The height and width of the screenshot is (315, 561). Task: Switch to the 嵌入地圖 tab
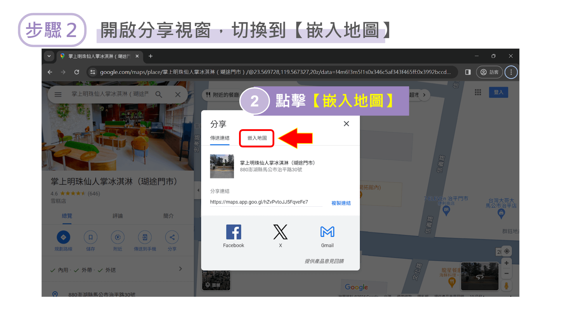(x=257, y=138)
